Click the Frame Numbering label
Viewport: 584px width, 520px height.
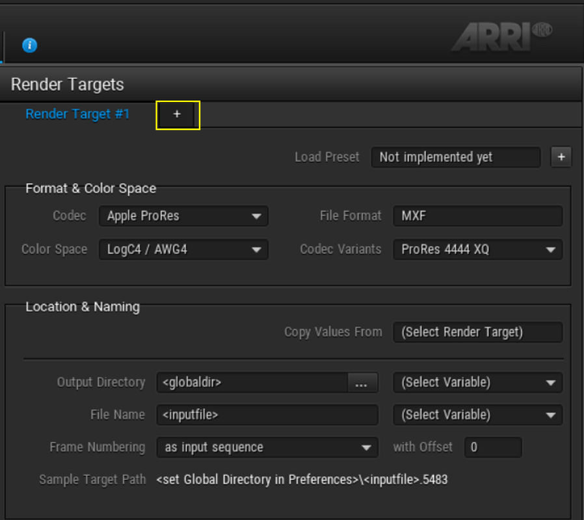[98, 447]
